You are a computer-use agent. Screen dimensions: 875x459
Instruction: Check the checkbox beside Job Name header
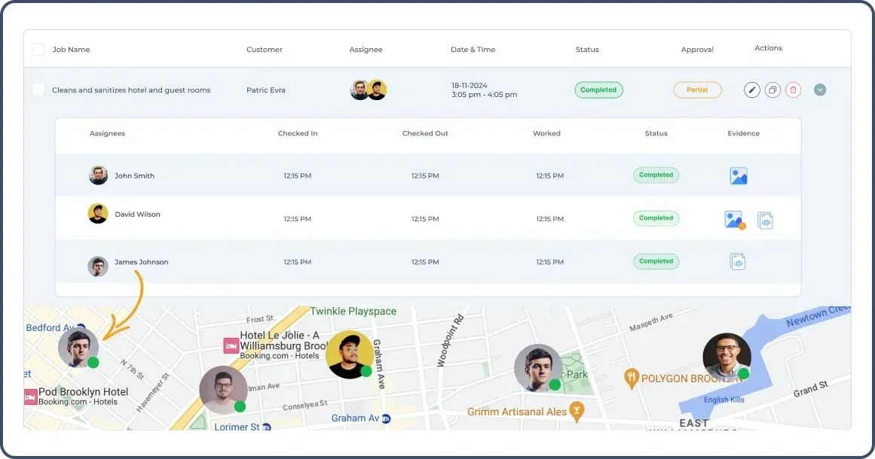tap(38, 49)
